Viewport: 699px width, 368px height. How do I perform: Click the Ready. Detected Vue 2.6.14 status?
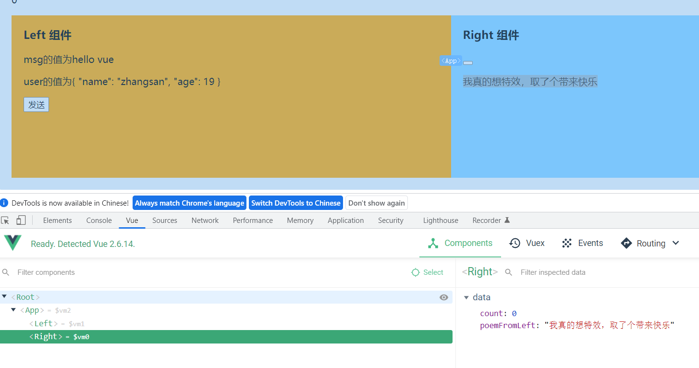(83, 244)
